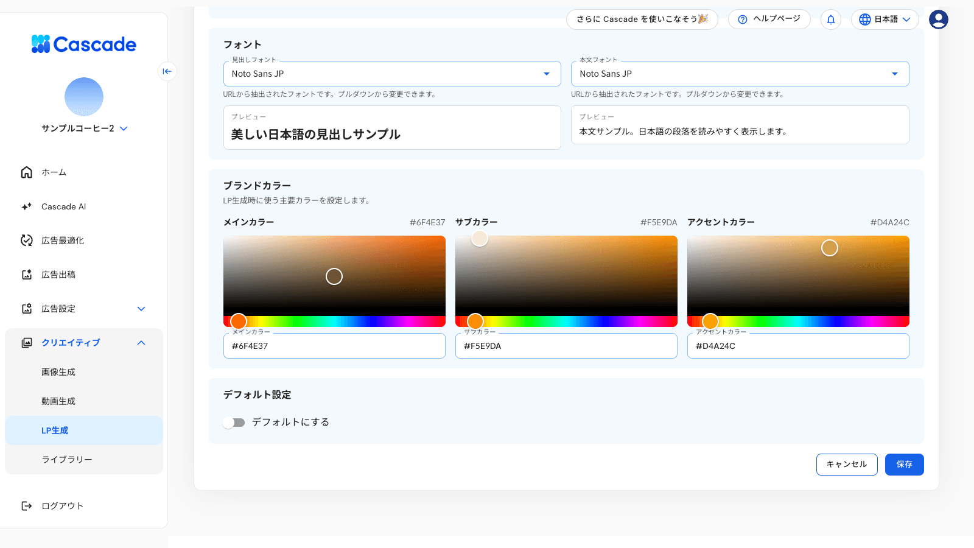Viewport: 974px width, 548px height.
Task: Click the 広告最適化 icon
Action: [27, 241]
